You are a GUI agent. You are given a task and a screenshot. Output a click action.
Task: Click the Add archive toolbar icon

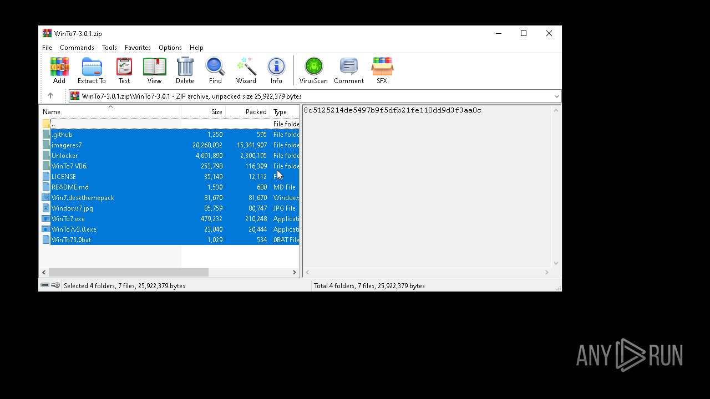59,66
